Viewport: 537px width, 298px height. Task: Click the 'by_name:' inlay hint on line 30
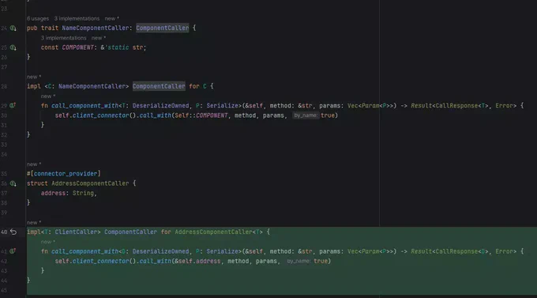tap(306, 115)
